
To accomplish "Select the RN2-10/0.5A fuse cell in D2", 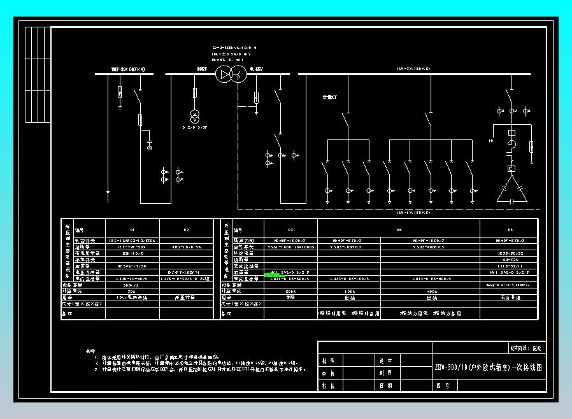I will 187,247.
